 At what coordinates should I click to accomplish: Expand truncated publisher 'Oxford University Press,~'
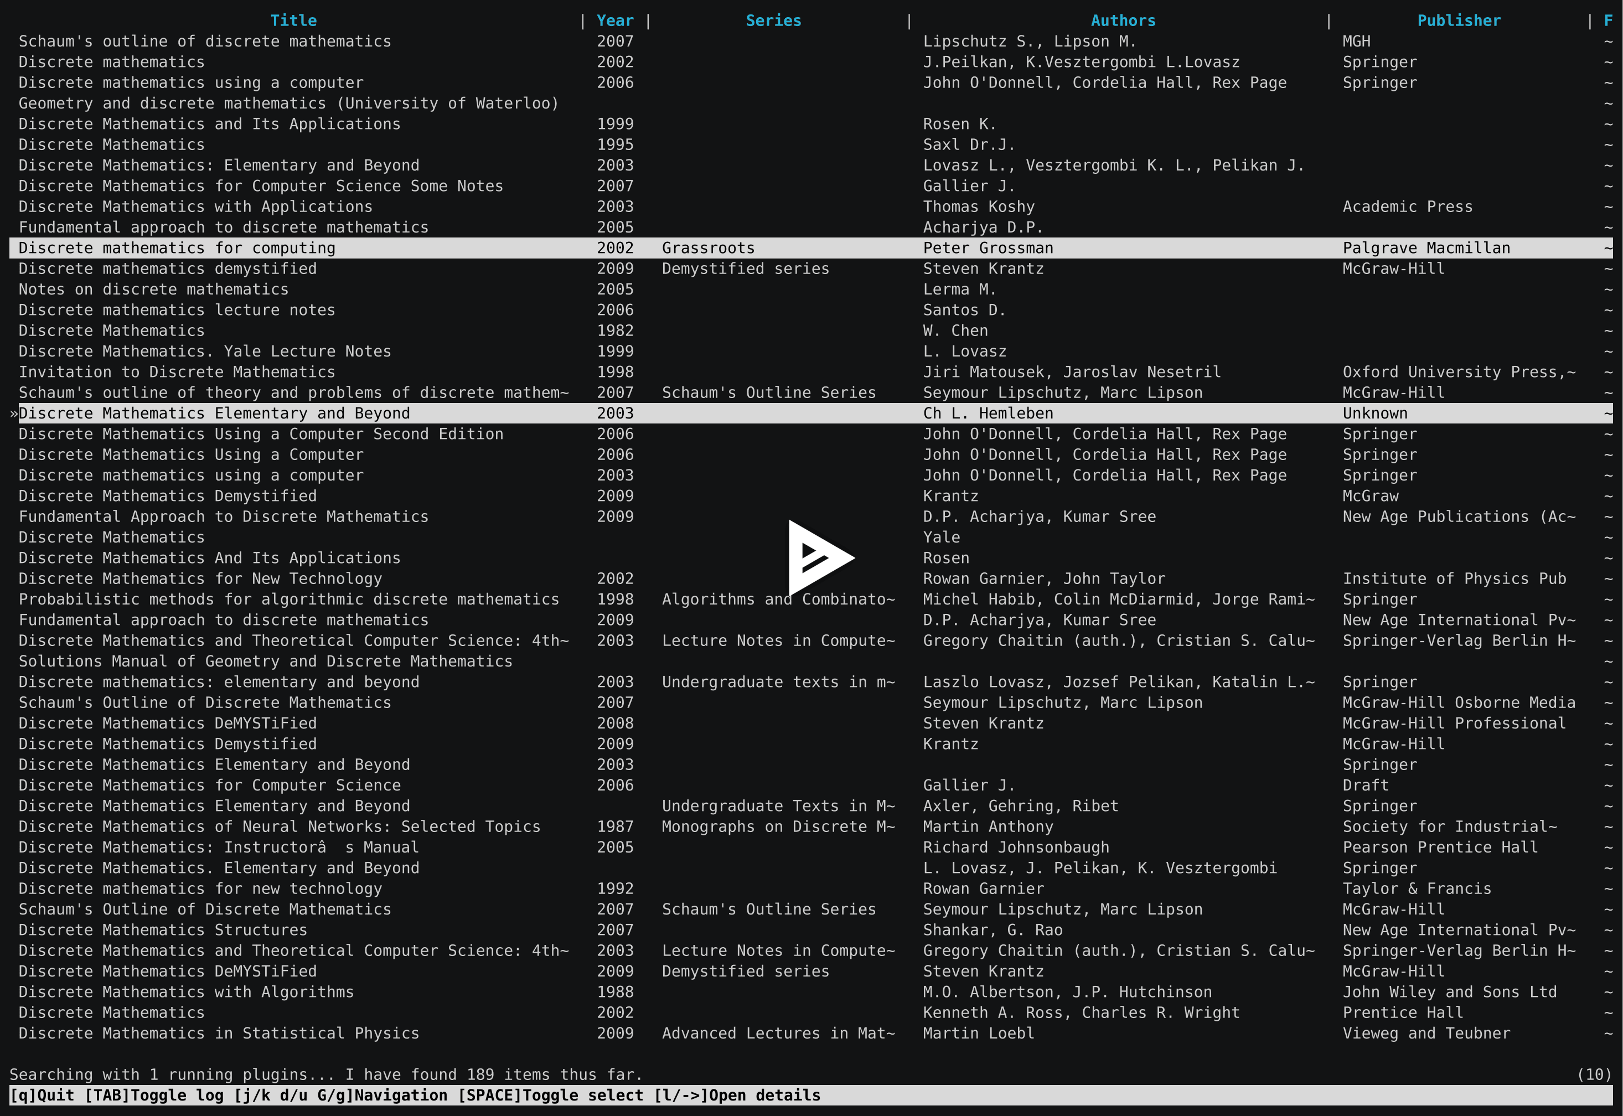point(1458,371)
